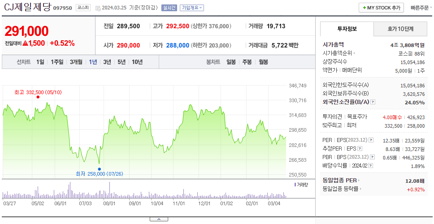Click the 투자의견 label
434x224 pixels.
pos(332,116)
